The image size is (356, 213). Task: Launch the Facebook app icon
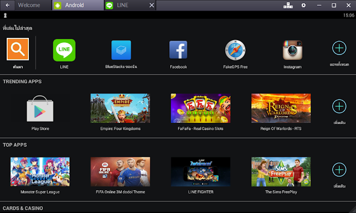click(x=178, y=49)
